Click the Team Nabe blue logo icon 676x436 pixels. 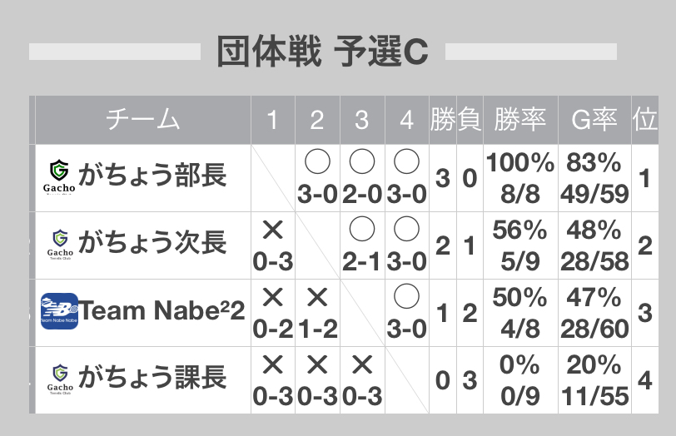(x=59, y=311)
